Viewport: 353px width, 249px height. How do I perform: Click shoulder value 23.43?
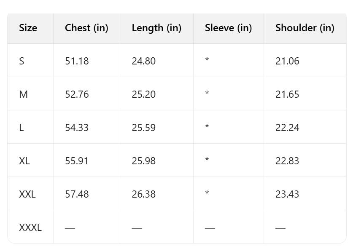(287, 194)
